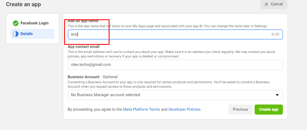Open the Meta Platform Terms link
The width and height of the screenshot is (307, 130).
[141, 109]
